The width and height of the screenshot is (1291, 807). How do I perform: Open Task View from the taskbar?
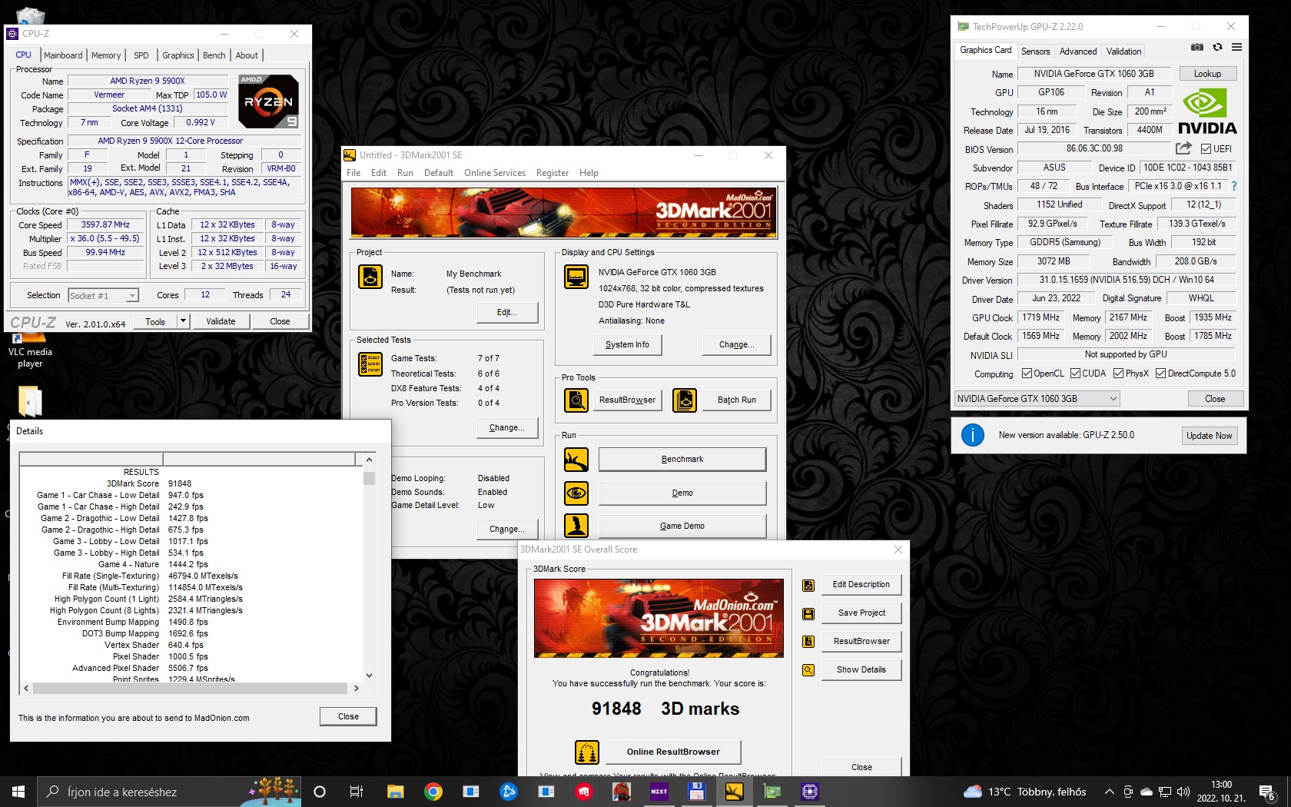[x=357, y=792]
